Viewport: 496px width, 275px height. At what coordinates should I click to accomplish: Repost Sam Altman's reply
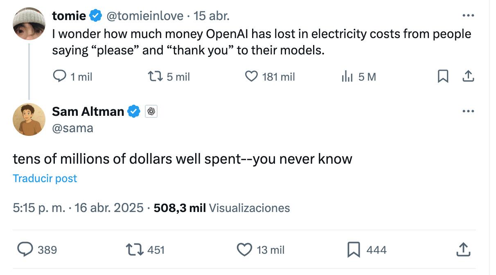[135, 250]
